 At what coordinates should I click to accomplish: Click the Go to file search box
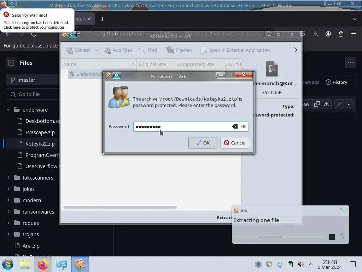pos(32,94)
